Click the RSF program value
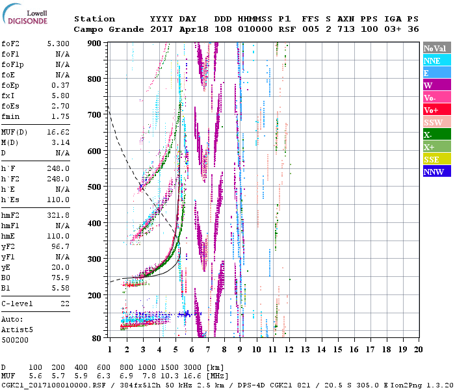The width and height of the screenshot is (455, 390). [x=287, y=29]
